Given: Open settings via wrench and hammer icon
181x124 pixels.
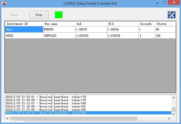Looking at the screenshot, I should click(172, 15).
